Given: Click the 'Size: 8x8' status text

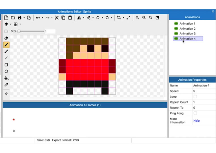Looking at the screenshot, I should 43,140.
